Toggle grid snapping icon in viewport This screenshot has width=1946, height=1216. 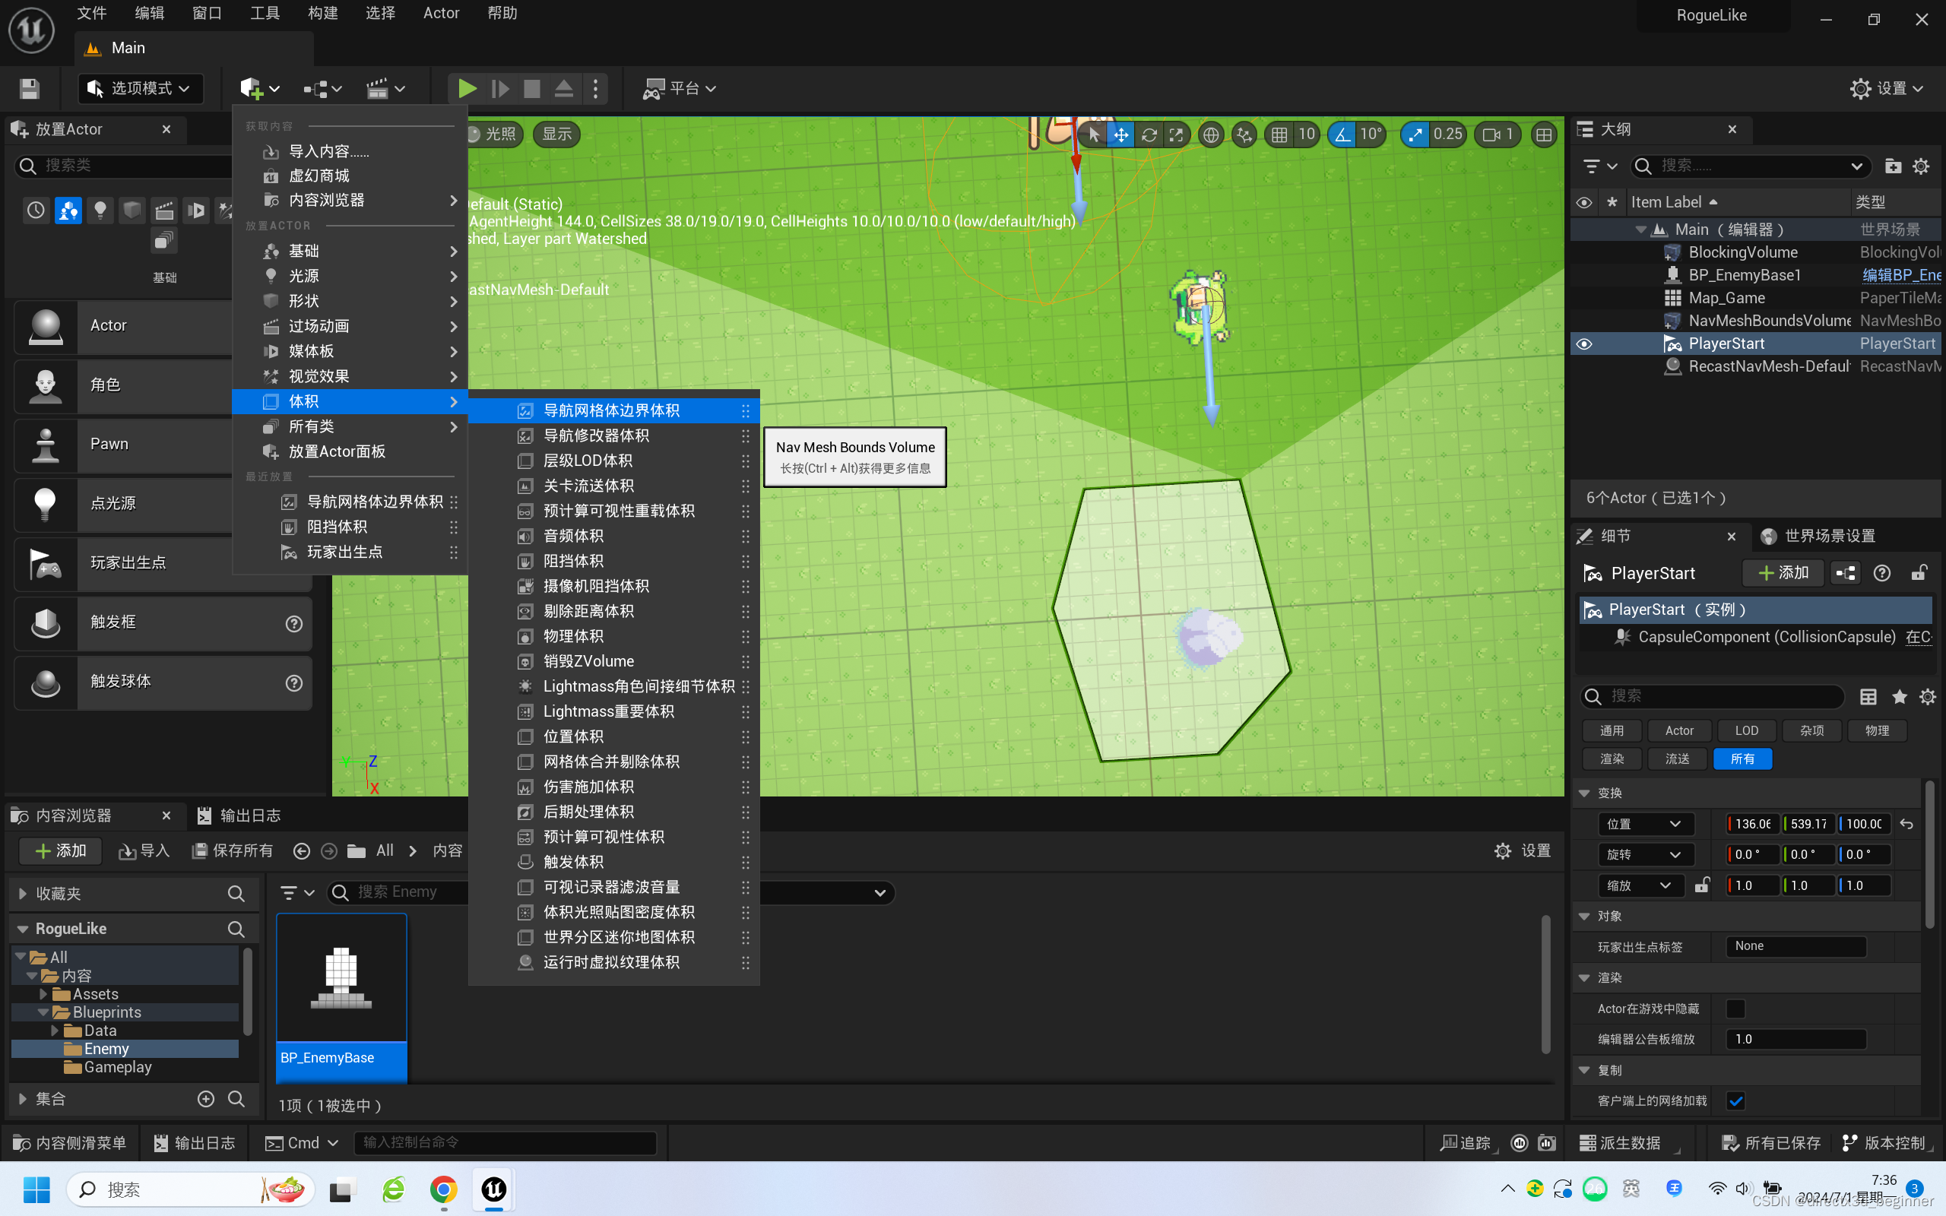(x=1279, y=135)
